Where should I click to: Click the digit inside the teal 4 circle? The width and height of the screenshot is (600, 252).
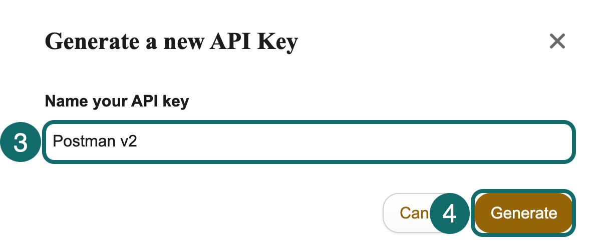tap(450, 214)
